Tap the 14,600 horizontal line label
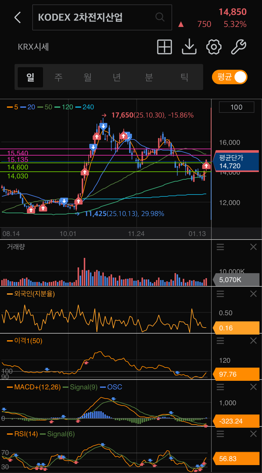The height and width of the screenshot is (473, 262). click(18, 167)
